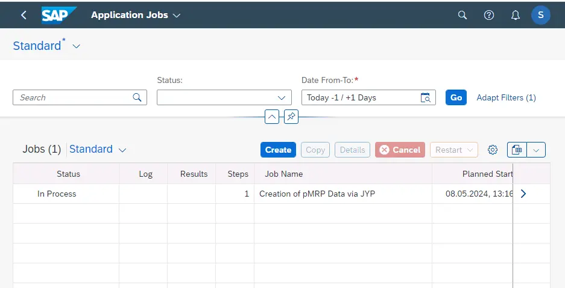Open the Jobs table Standard view dropdown
The image size is (565, 288).
122,150
